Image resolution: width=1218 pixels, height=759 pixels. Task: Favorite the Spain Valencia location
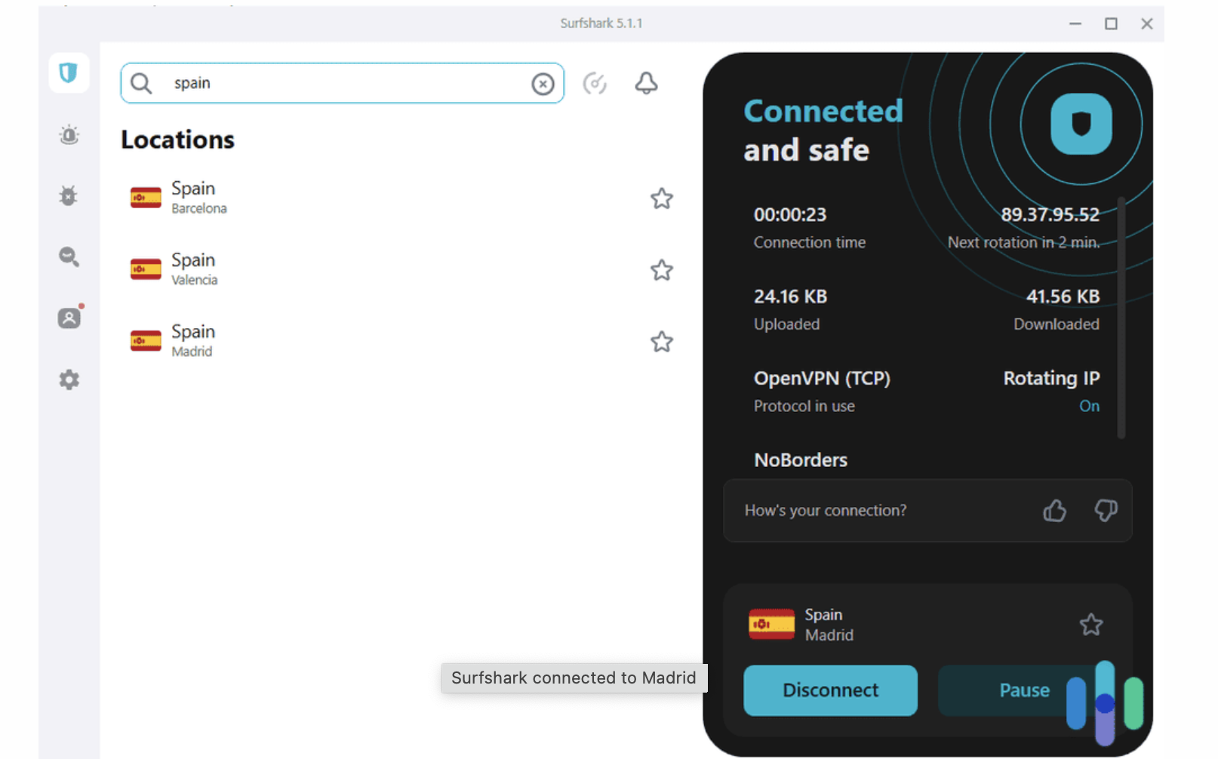(661, 270)
